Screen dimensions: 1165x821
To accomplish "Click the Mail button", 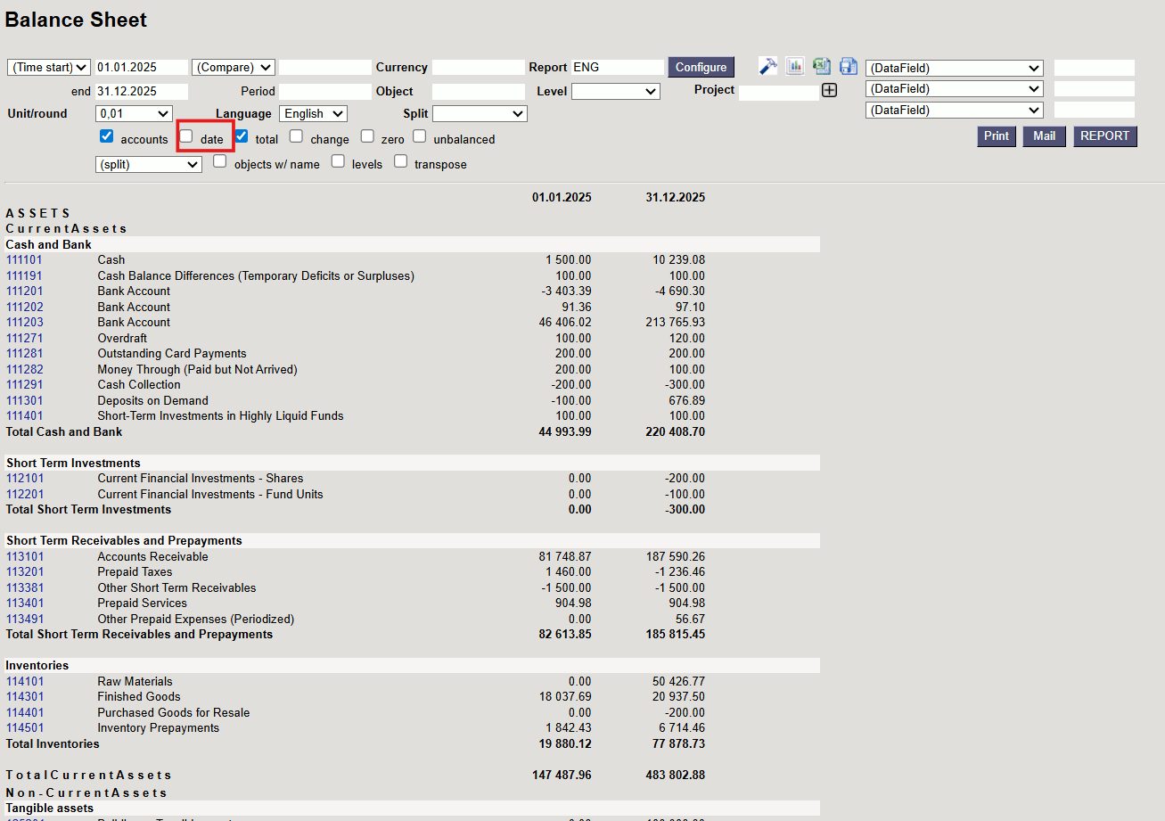I will [x=1044, y=136].
